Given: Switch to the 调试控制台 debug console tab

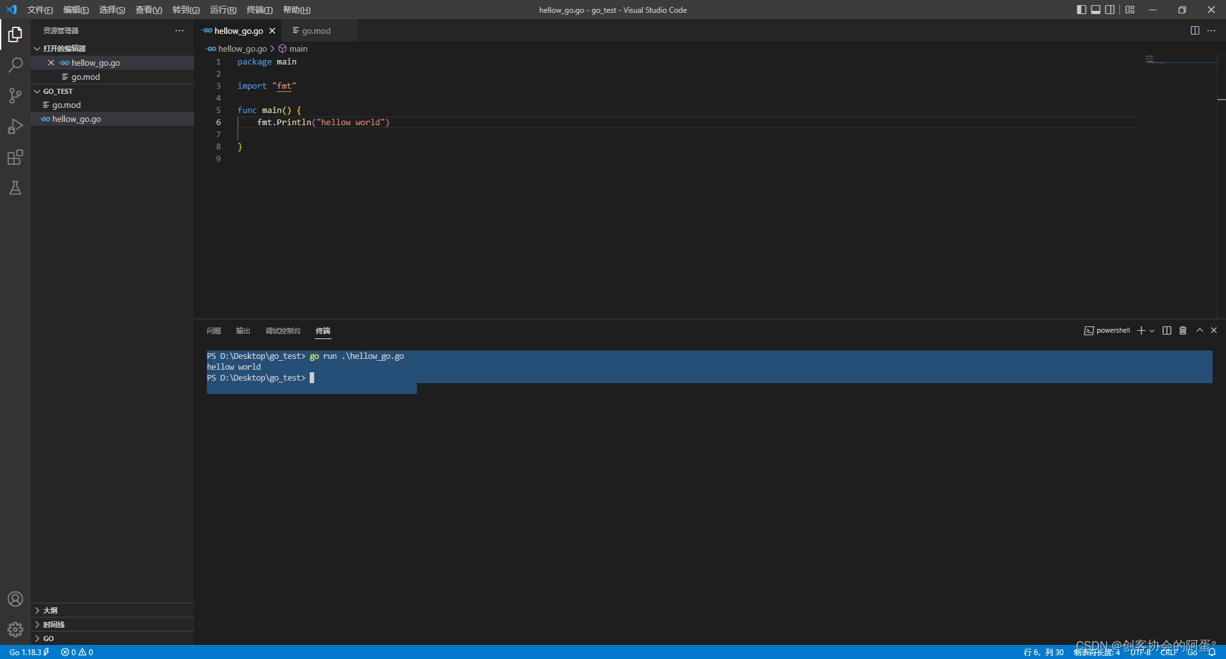Looking at the screenshot, I should coord(283,331).
